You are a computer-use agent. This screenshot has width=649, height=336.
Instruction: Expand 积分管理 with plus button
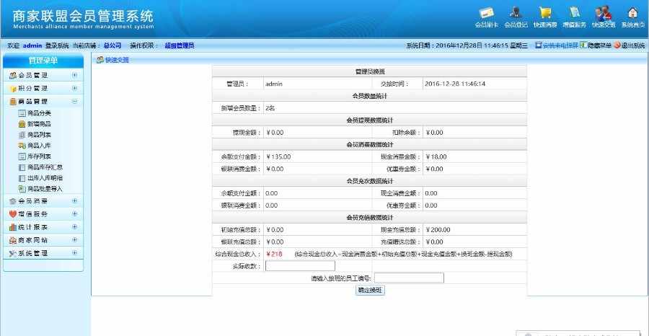point(74,88)
